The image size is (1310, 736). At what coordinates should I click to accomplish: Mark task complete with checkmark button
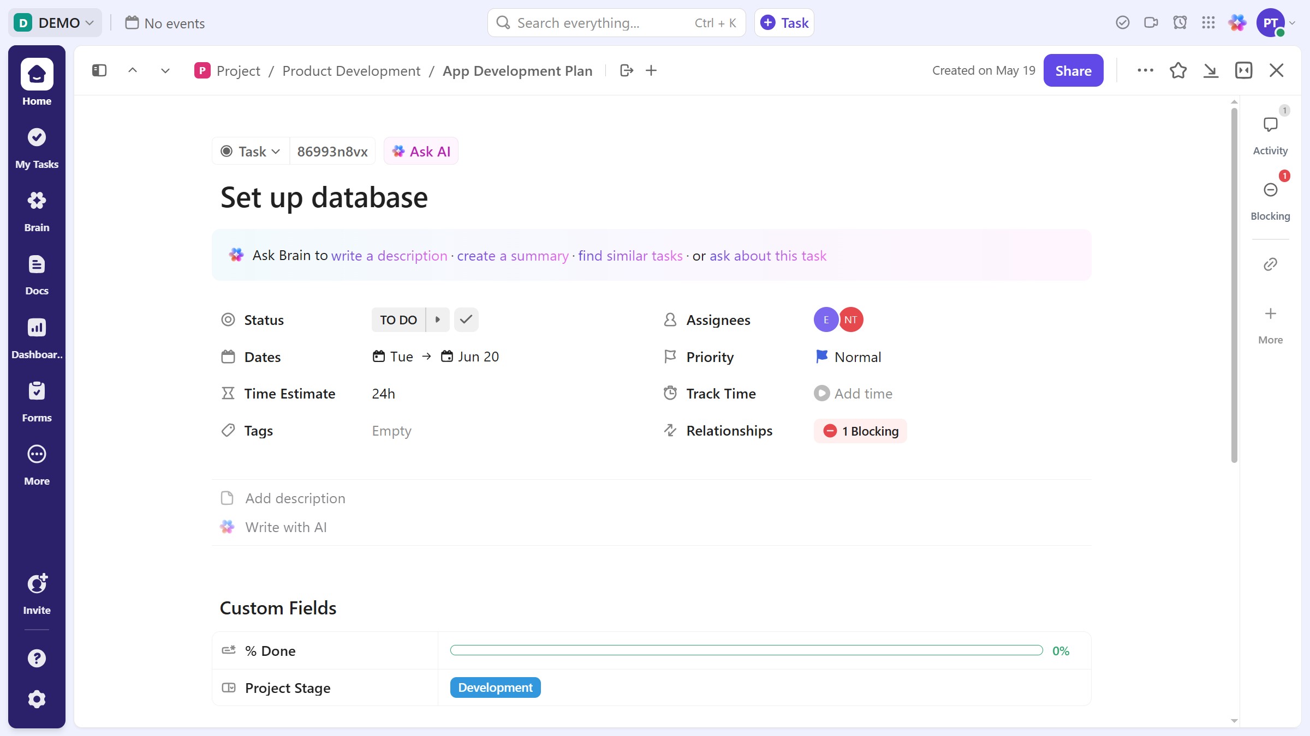pos(466,320)
